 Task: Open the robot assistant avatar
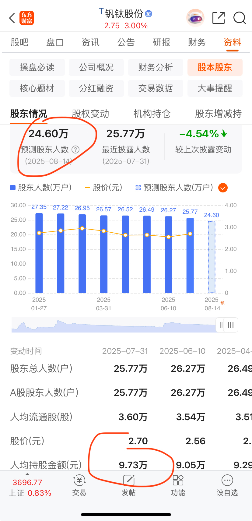coord(195,18)
